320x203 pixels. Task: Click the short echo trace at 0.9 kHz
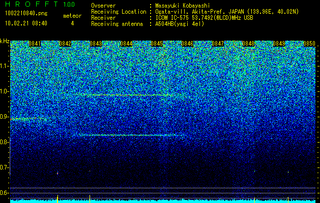[x=28, y=119]
